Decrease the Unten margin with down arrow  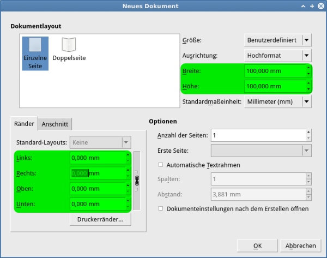click(128, 207)
